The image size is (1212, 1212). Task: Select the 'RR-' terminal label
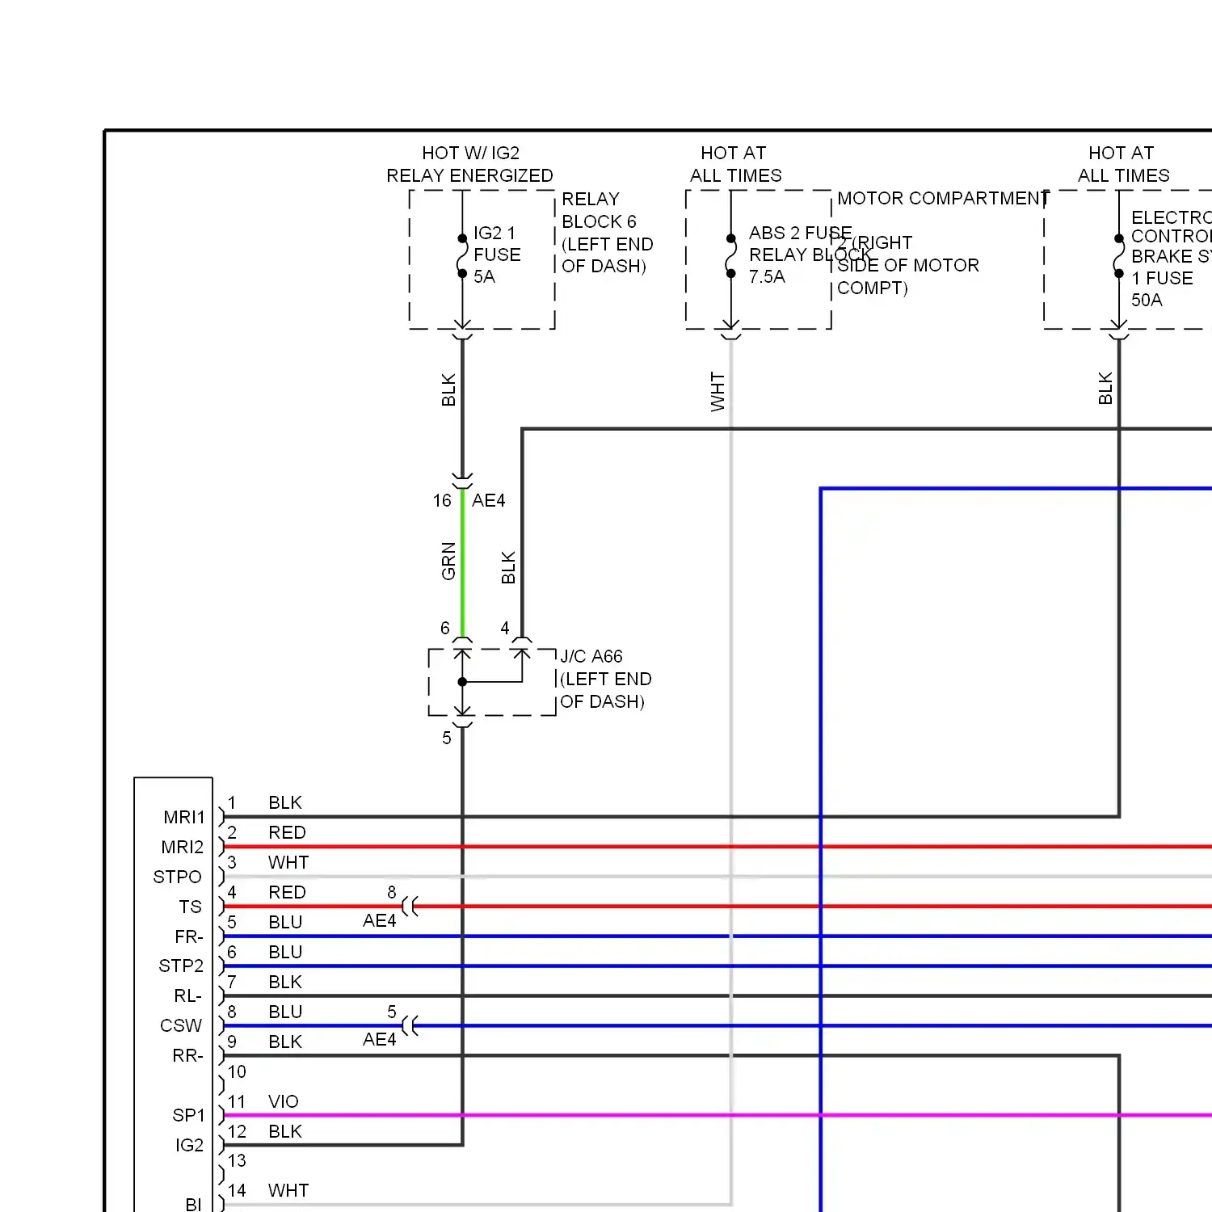point(187,1056)
